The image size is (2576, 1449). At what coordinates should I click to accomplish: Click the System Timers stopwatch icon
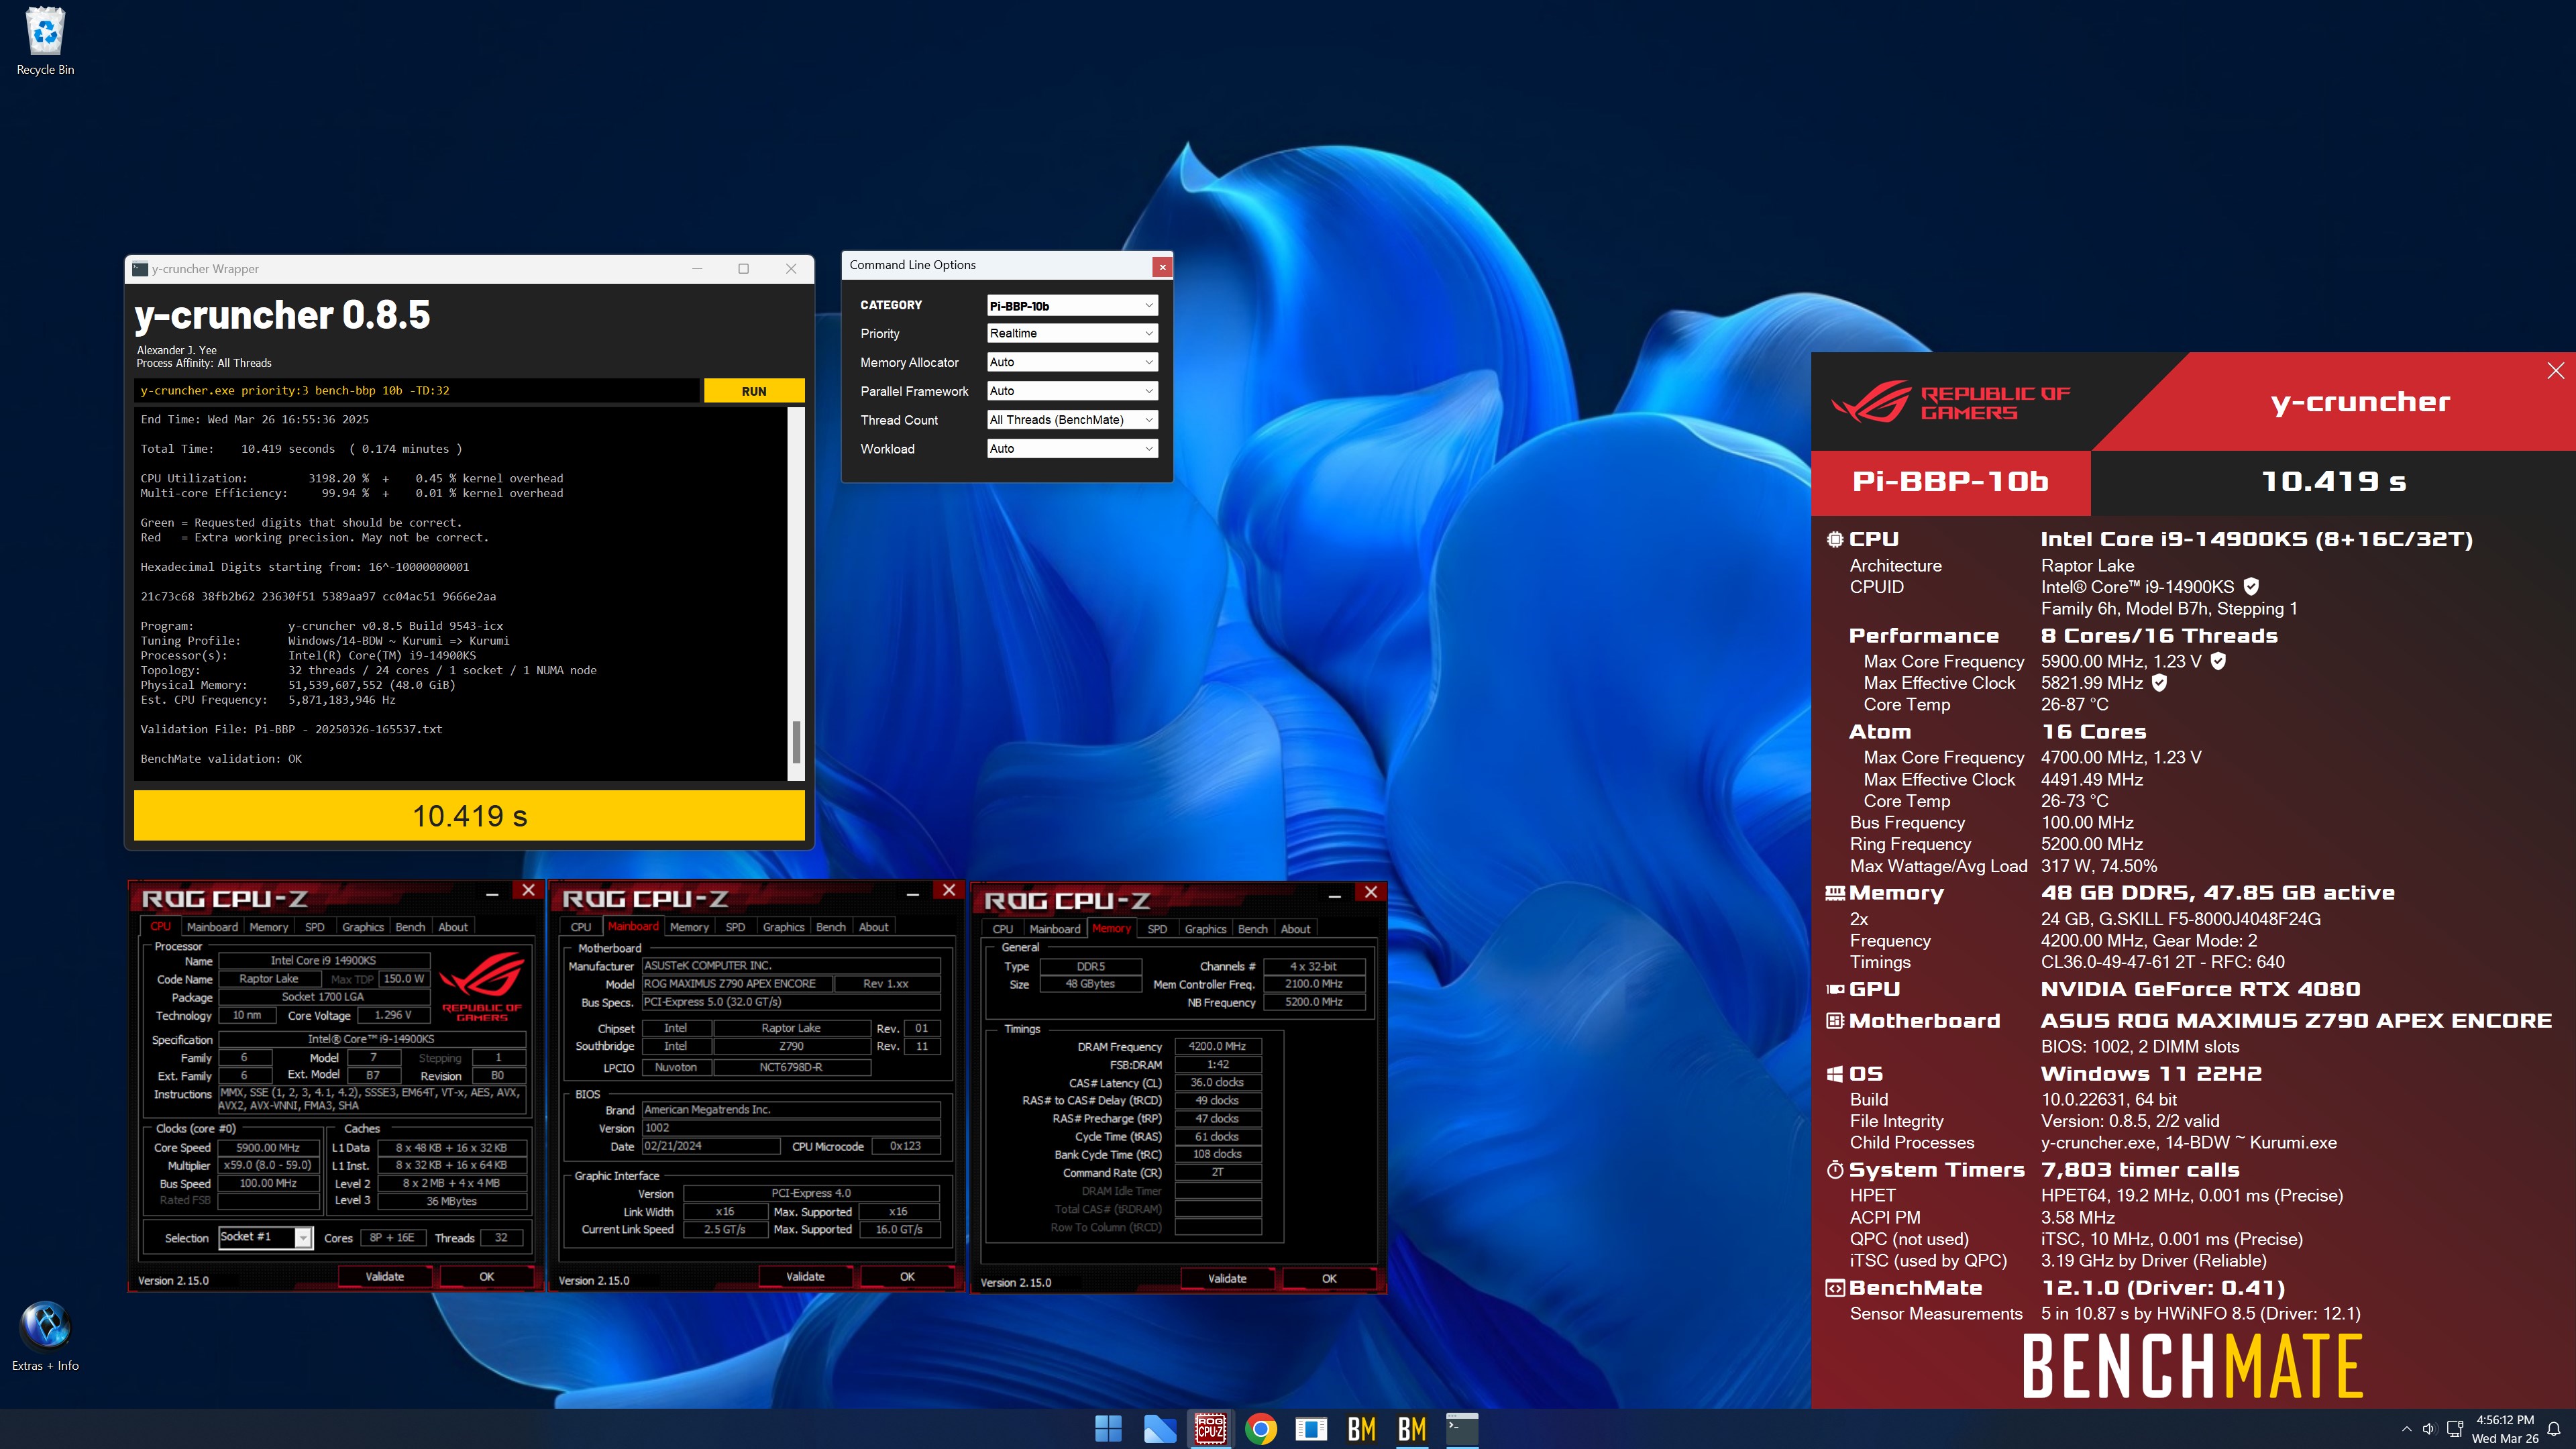click(1834, 1170)
